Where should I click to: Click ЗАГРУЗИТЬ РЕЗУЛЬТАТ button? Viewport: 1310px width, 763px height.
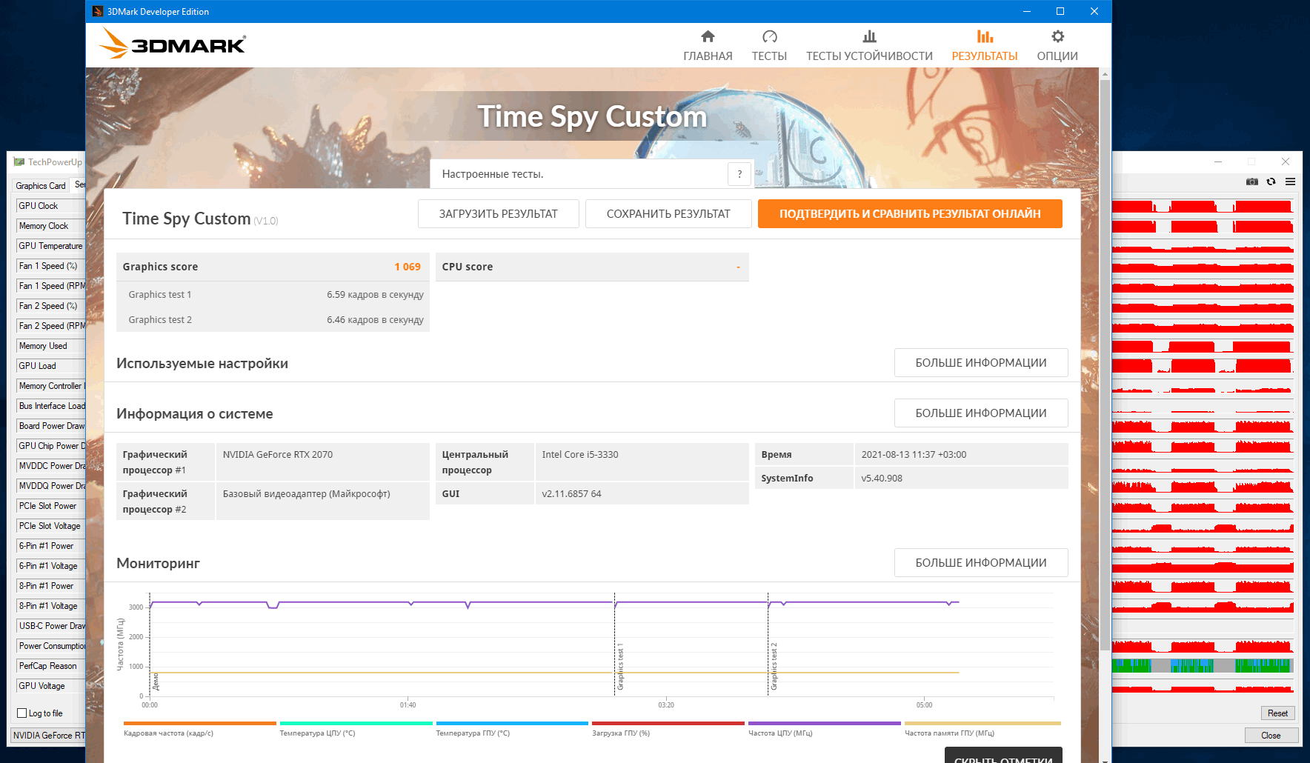coord(498,213)
